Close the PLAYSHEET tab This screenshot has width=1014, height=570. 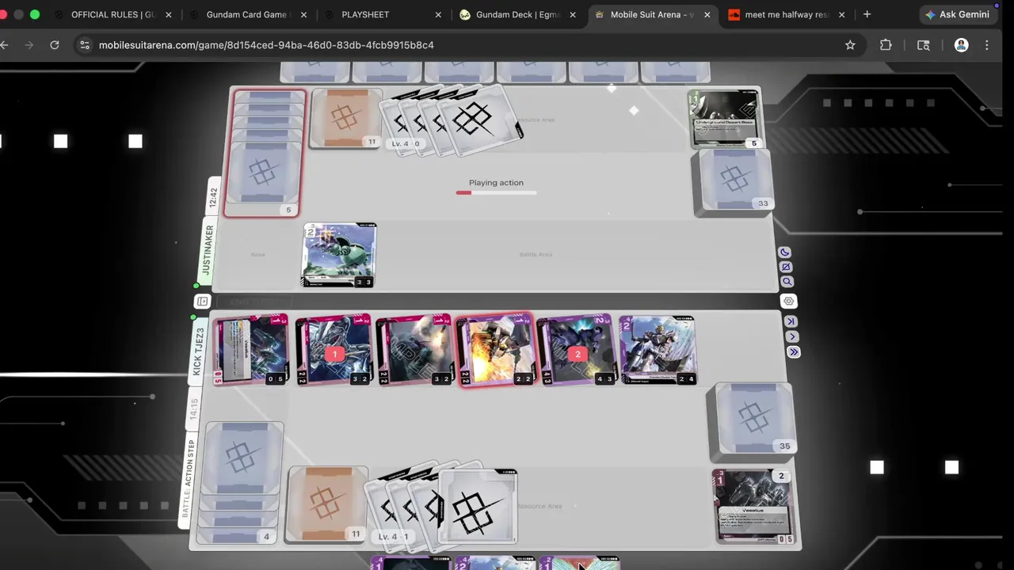tap(438, 14)
